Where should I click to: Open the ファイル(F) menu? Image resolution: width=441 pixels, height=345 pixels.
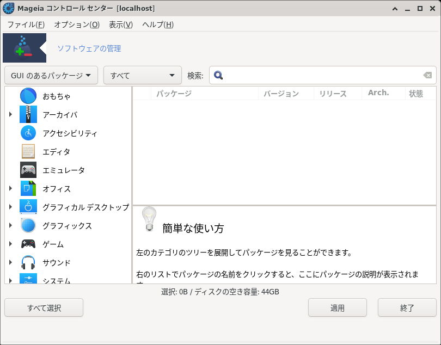click(26, 24)
